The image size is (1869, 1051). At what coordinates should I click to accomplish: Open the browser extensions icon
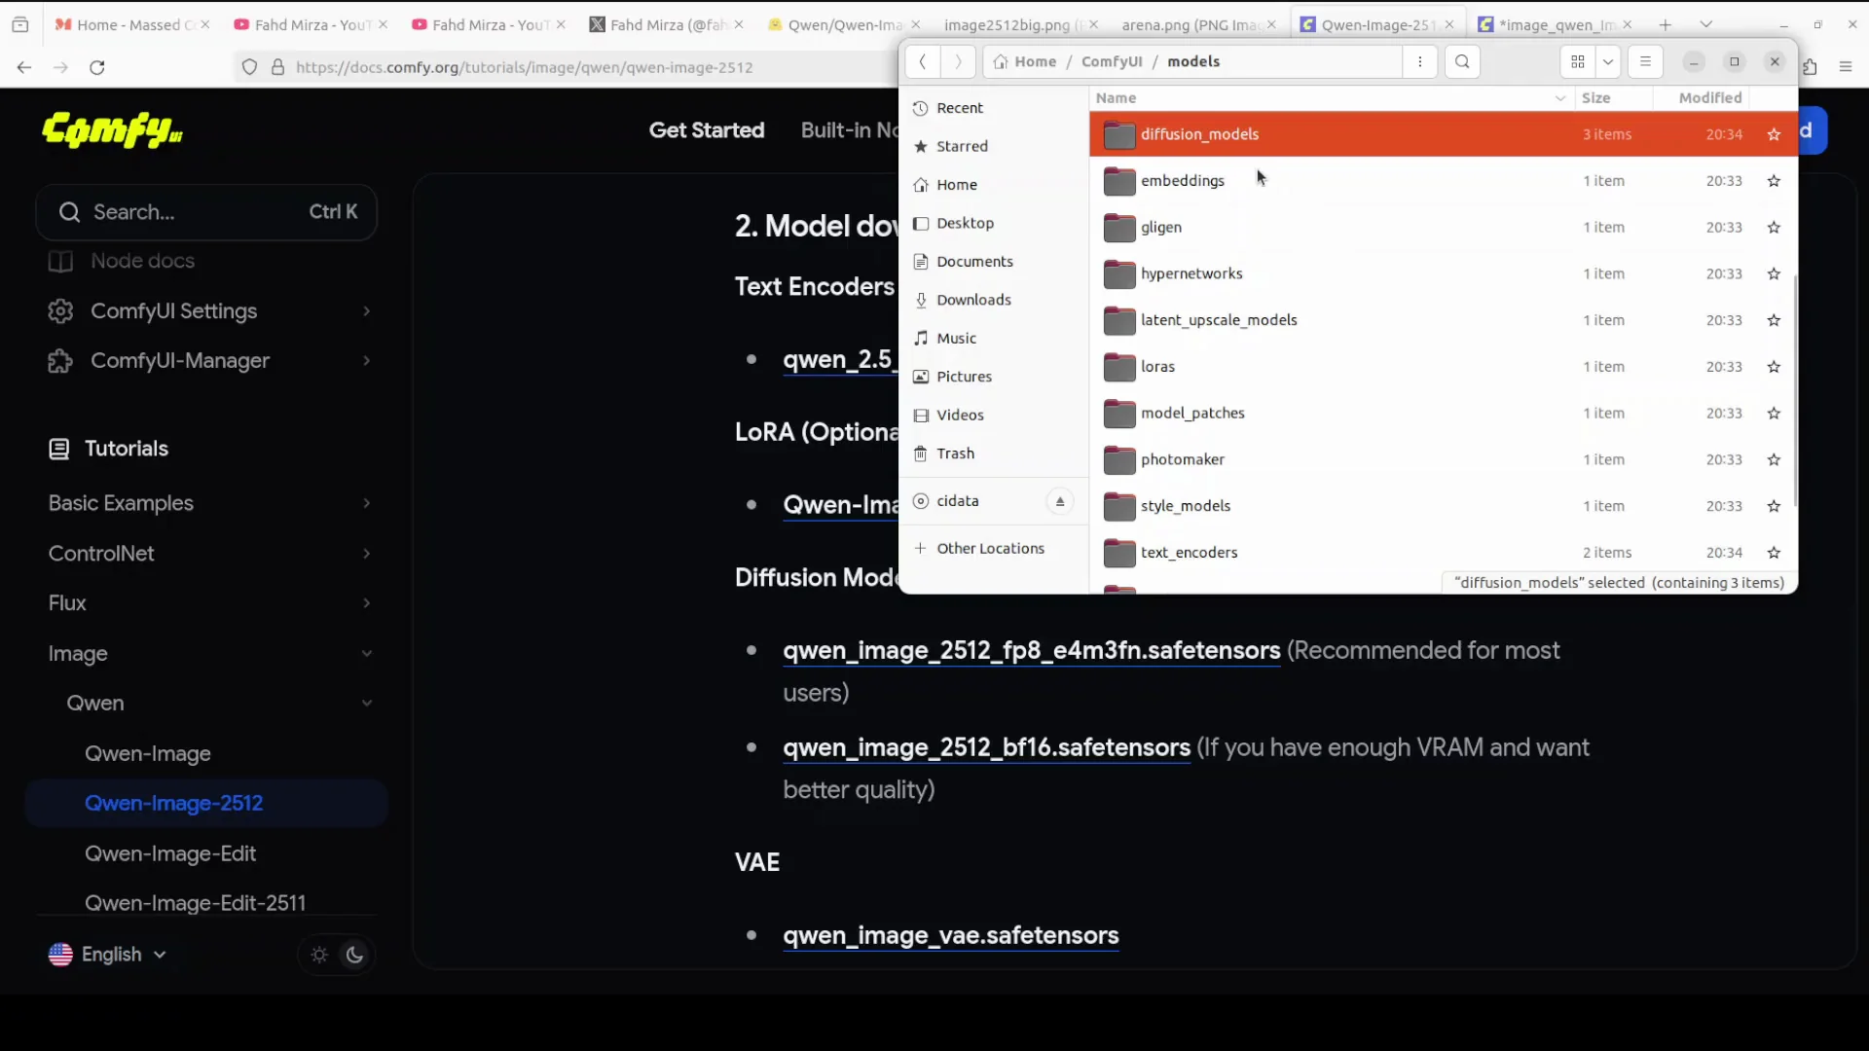1812,67
